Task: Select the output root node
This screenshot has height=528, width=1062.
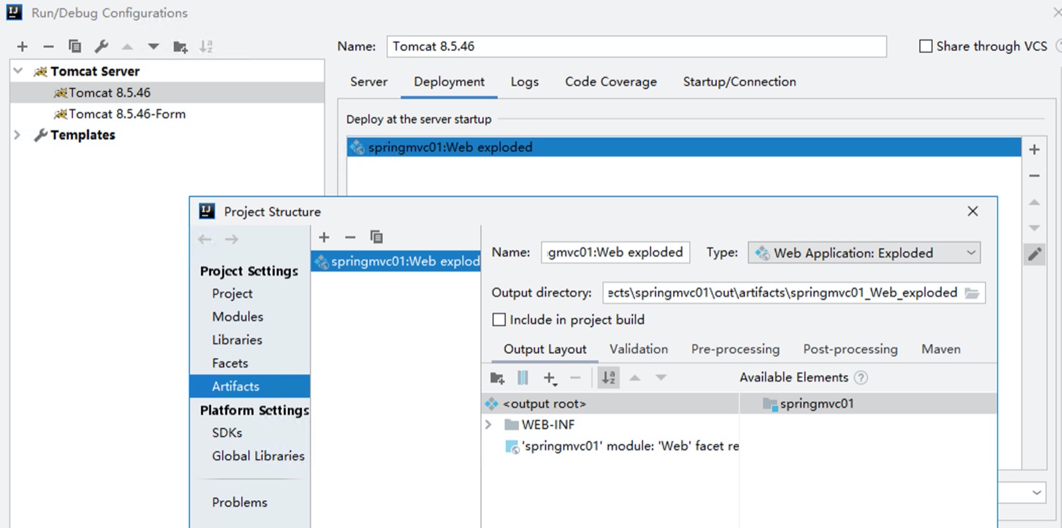Action: 610,404
